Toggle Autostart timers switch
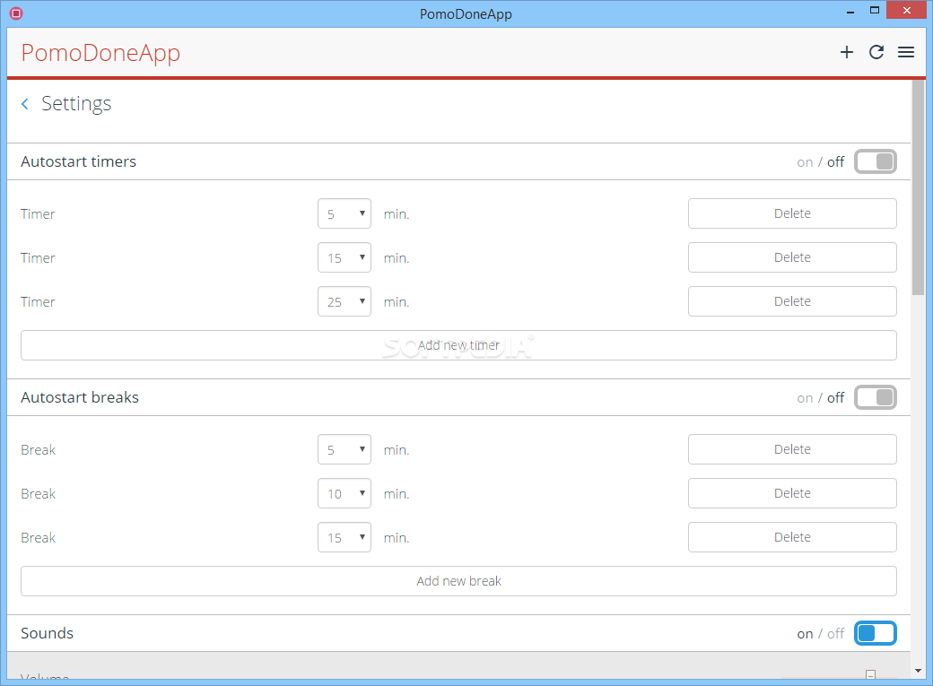933x686 pixels. (x=876, y=161)
